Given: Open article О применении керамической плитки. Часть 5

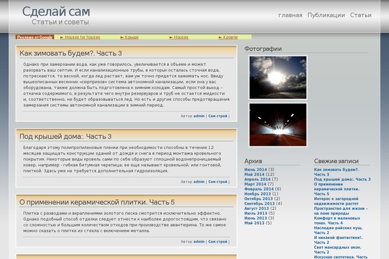Looking at the screenshot, I should [97, 202].
